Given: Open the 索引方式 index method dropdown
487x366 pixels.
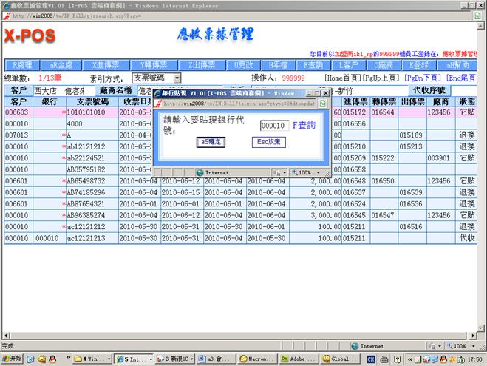Looking at the screenshot, I should click(157, 78).
